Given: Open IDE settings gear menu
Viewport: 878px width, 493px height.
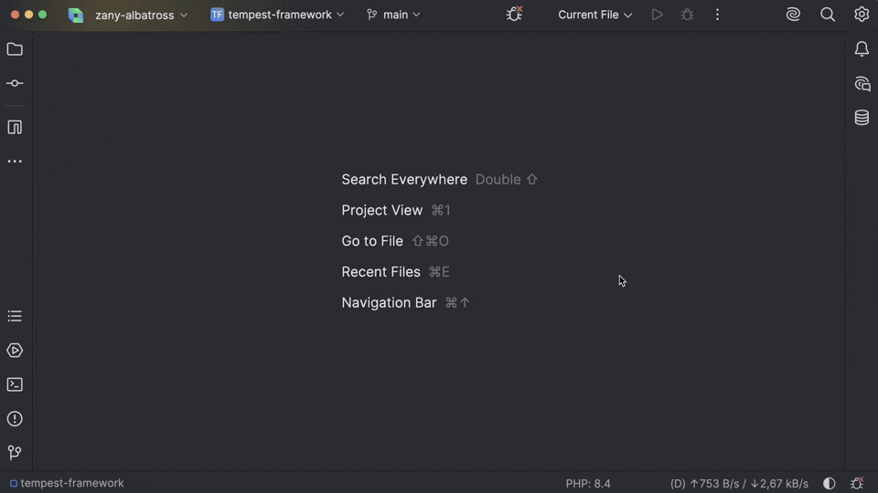Looking at the screenshot, I should click(862, 15).
